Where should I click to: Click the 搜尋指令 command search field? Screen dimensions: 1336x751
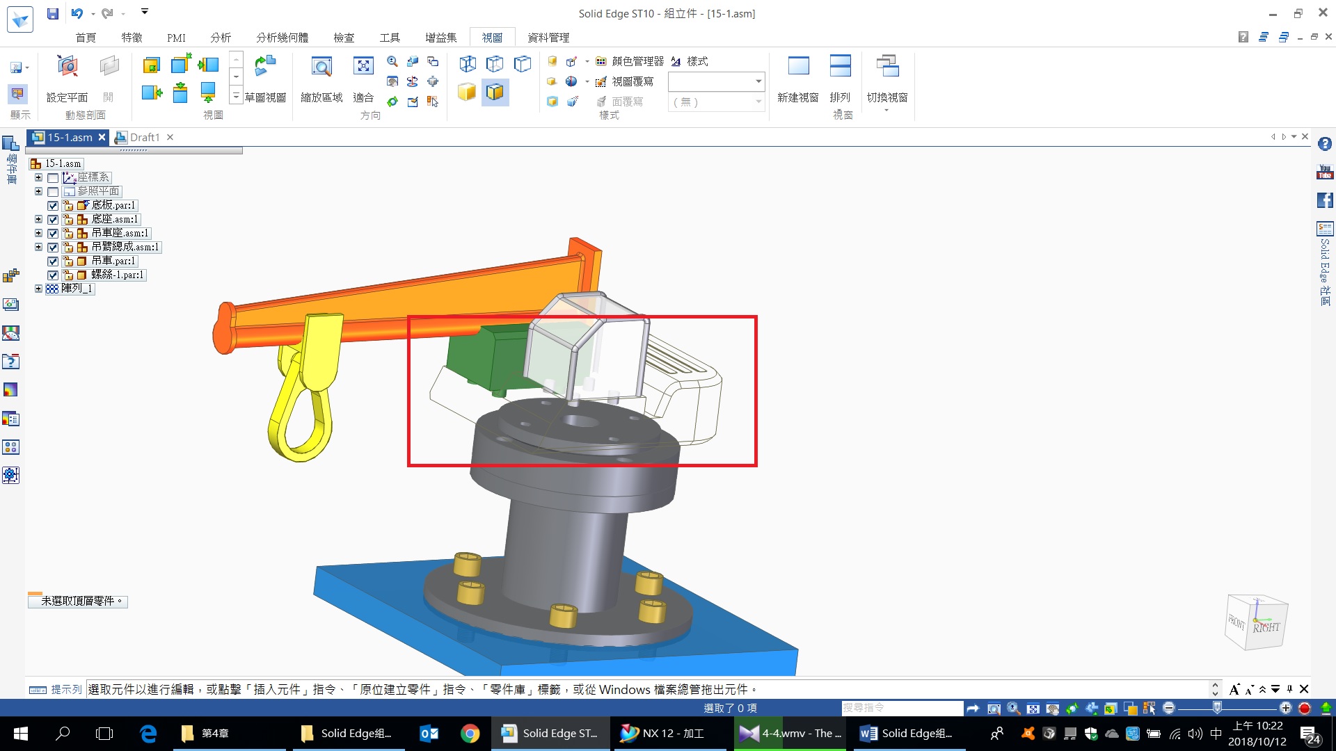pyautogui.click(x=901, y=708)
